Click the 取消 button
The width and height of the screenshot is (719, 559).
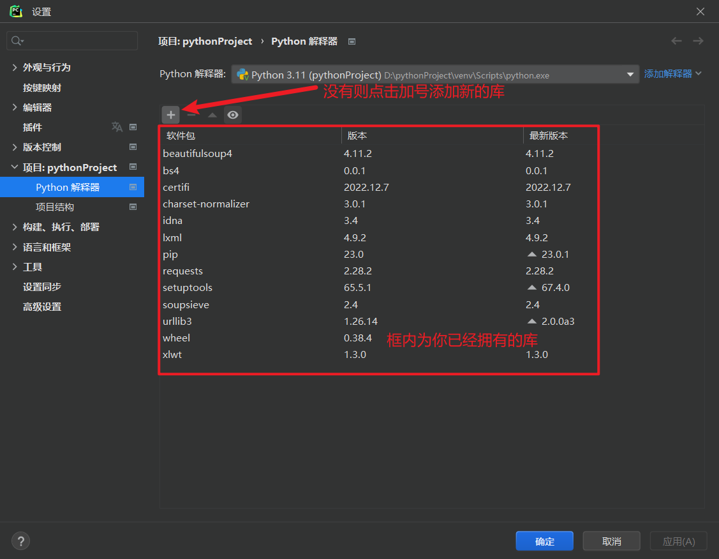(611, 541)
